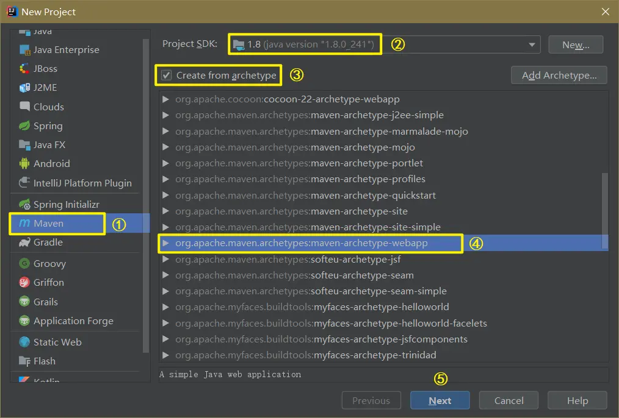This screenshot has height=418, width=619.
Task: Expand maven-archetype-quickstart node
Action: (166, 195)
